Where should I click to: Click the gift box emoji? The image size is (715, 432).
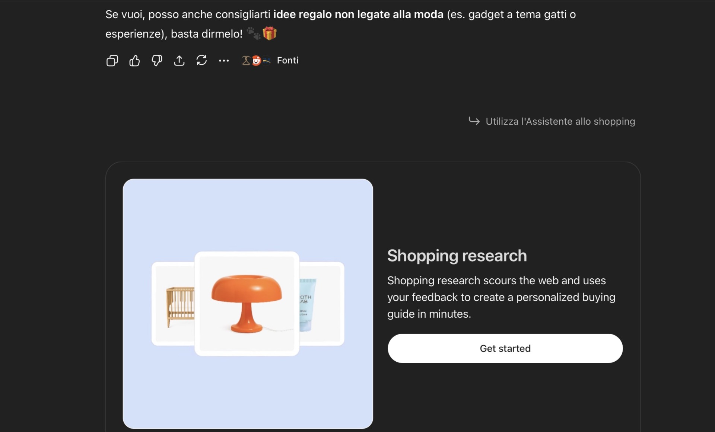[x=270, y=33]
